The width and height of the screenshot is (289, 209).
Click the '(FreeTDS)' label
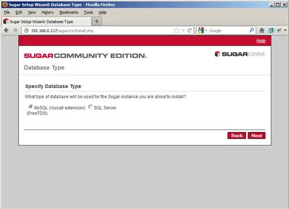click(37, 113)
